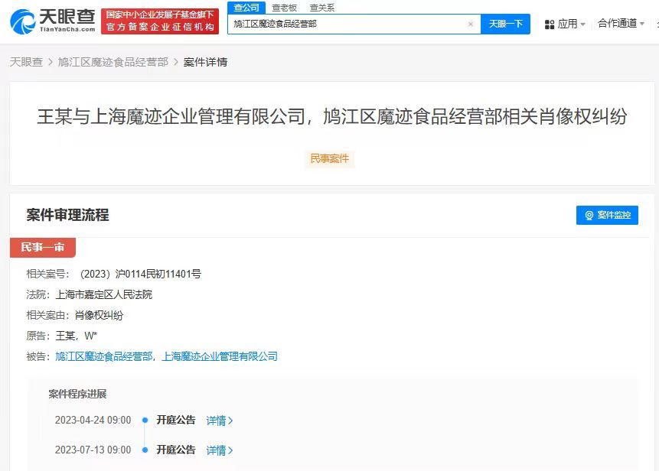Screen dimensions: 659x471
Task: Select the 查公司 tab
Action: click(245, 7)
